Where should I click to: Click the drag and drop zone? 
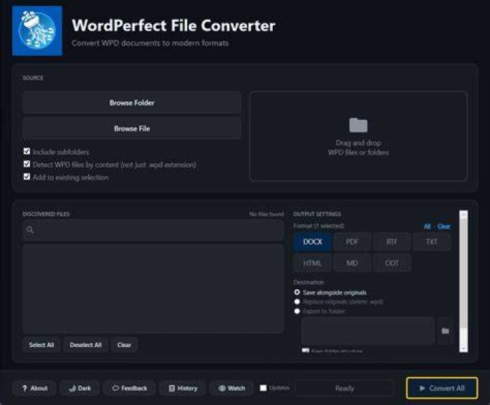pyautogui.click(x=359, y=136)
